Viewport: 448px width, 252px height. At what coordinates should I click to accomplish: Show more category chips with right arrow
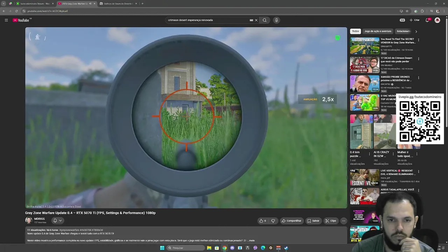[416, 31]
